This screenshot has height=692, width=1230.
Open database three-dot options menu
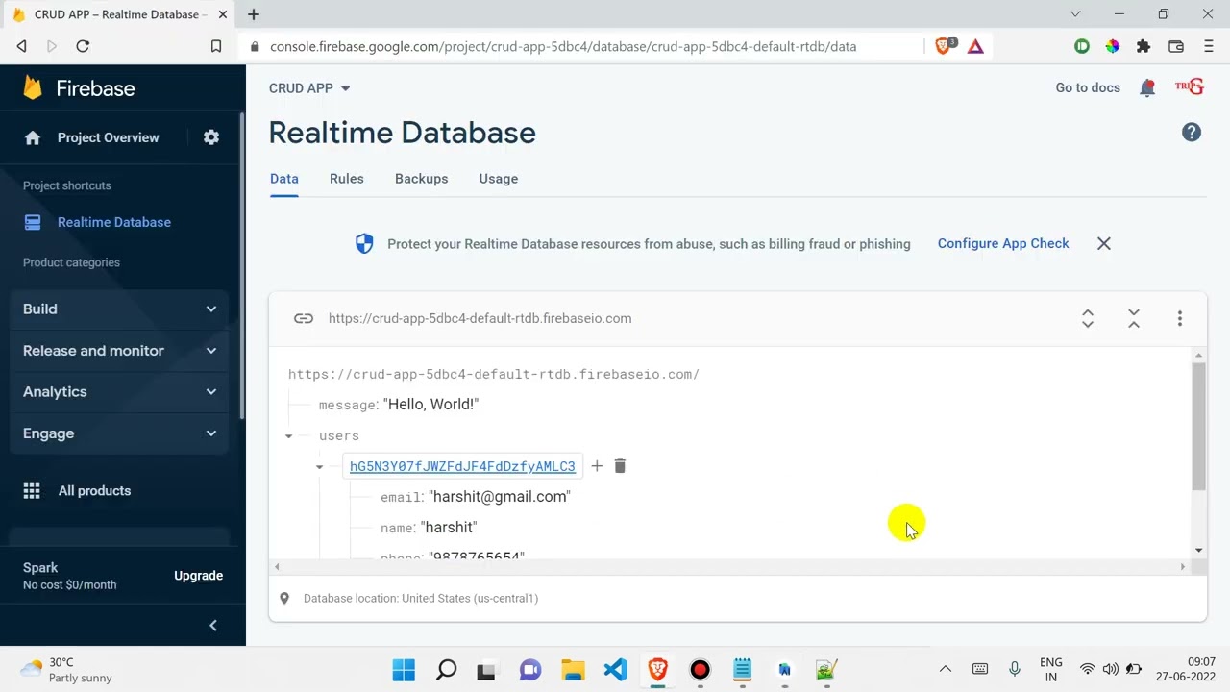pos(1180,318)
